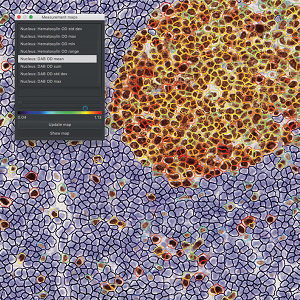Close the Measurement maps window
This screenshot has width=300, height=300.
[x=19, y=17]
